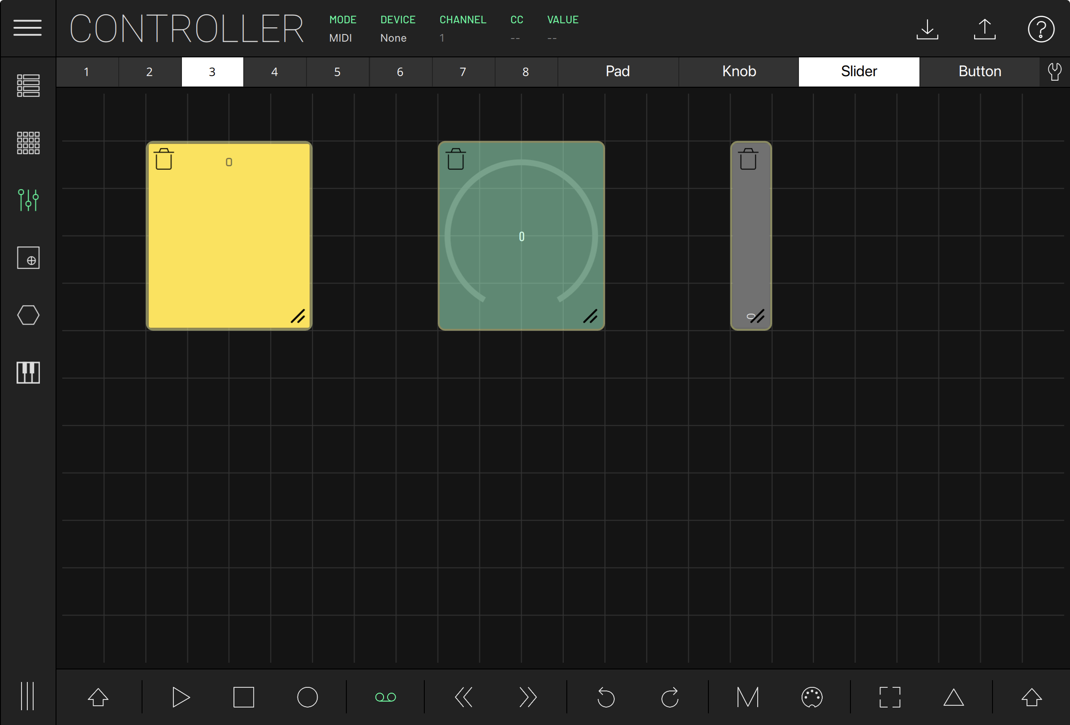Click the upload/export button in the top bar
The width and height of the screenshot is (1070, 725).
[x=984, y=29]
